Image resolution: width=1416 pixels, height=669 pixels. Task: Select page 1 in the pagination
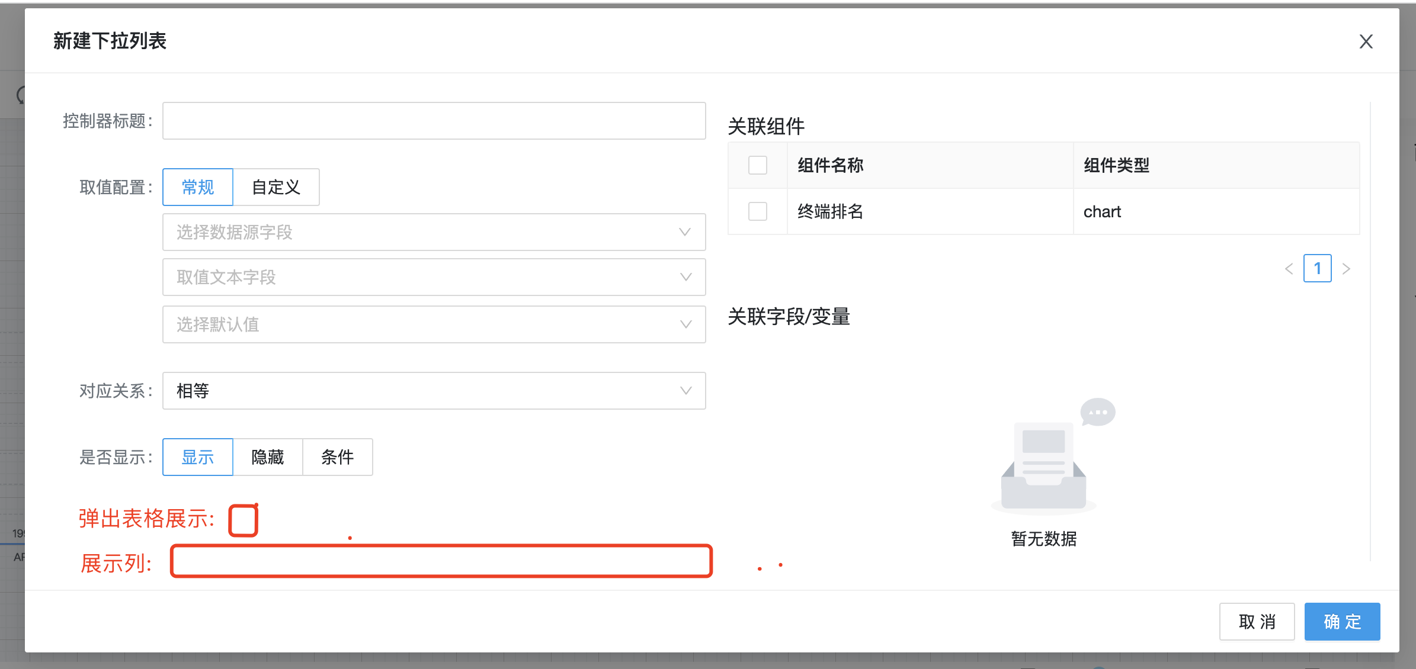(1318, 269)
